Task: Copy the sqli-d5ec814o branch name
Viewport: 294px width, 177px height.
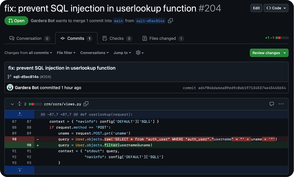Action: click(170, 21)
